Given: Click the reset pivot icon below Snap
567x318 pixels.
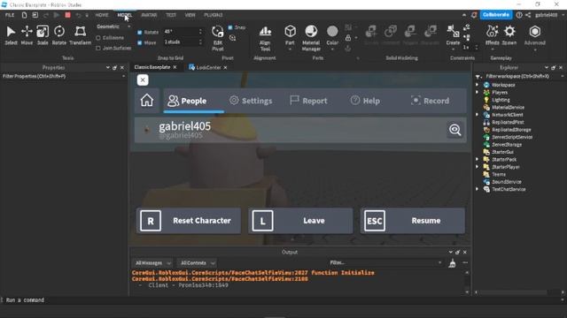Looking at the screenshot, I should 232,37.
